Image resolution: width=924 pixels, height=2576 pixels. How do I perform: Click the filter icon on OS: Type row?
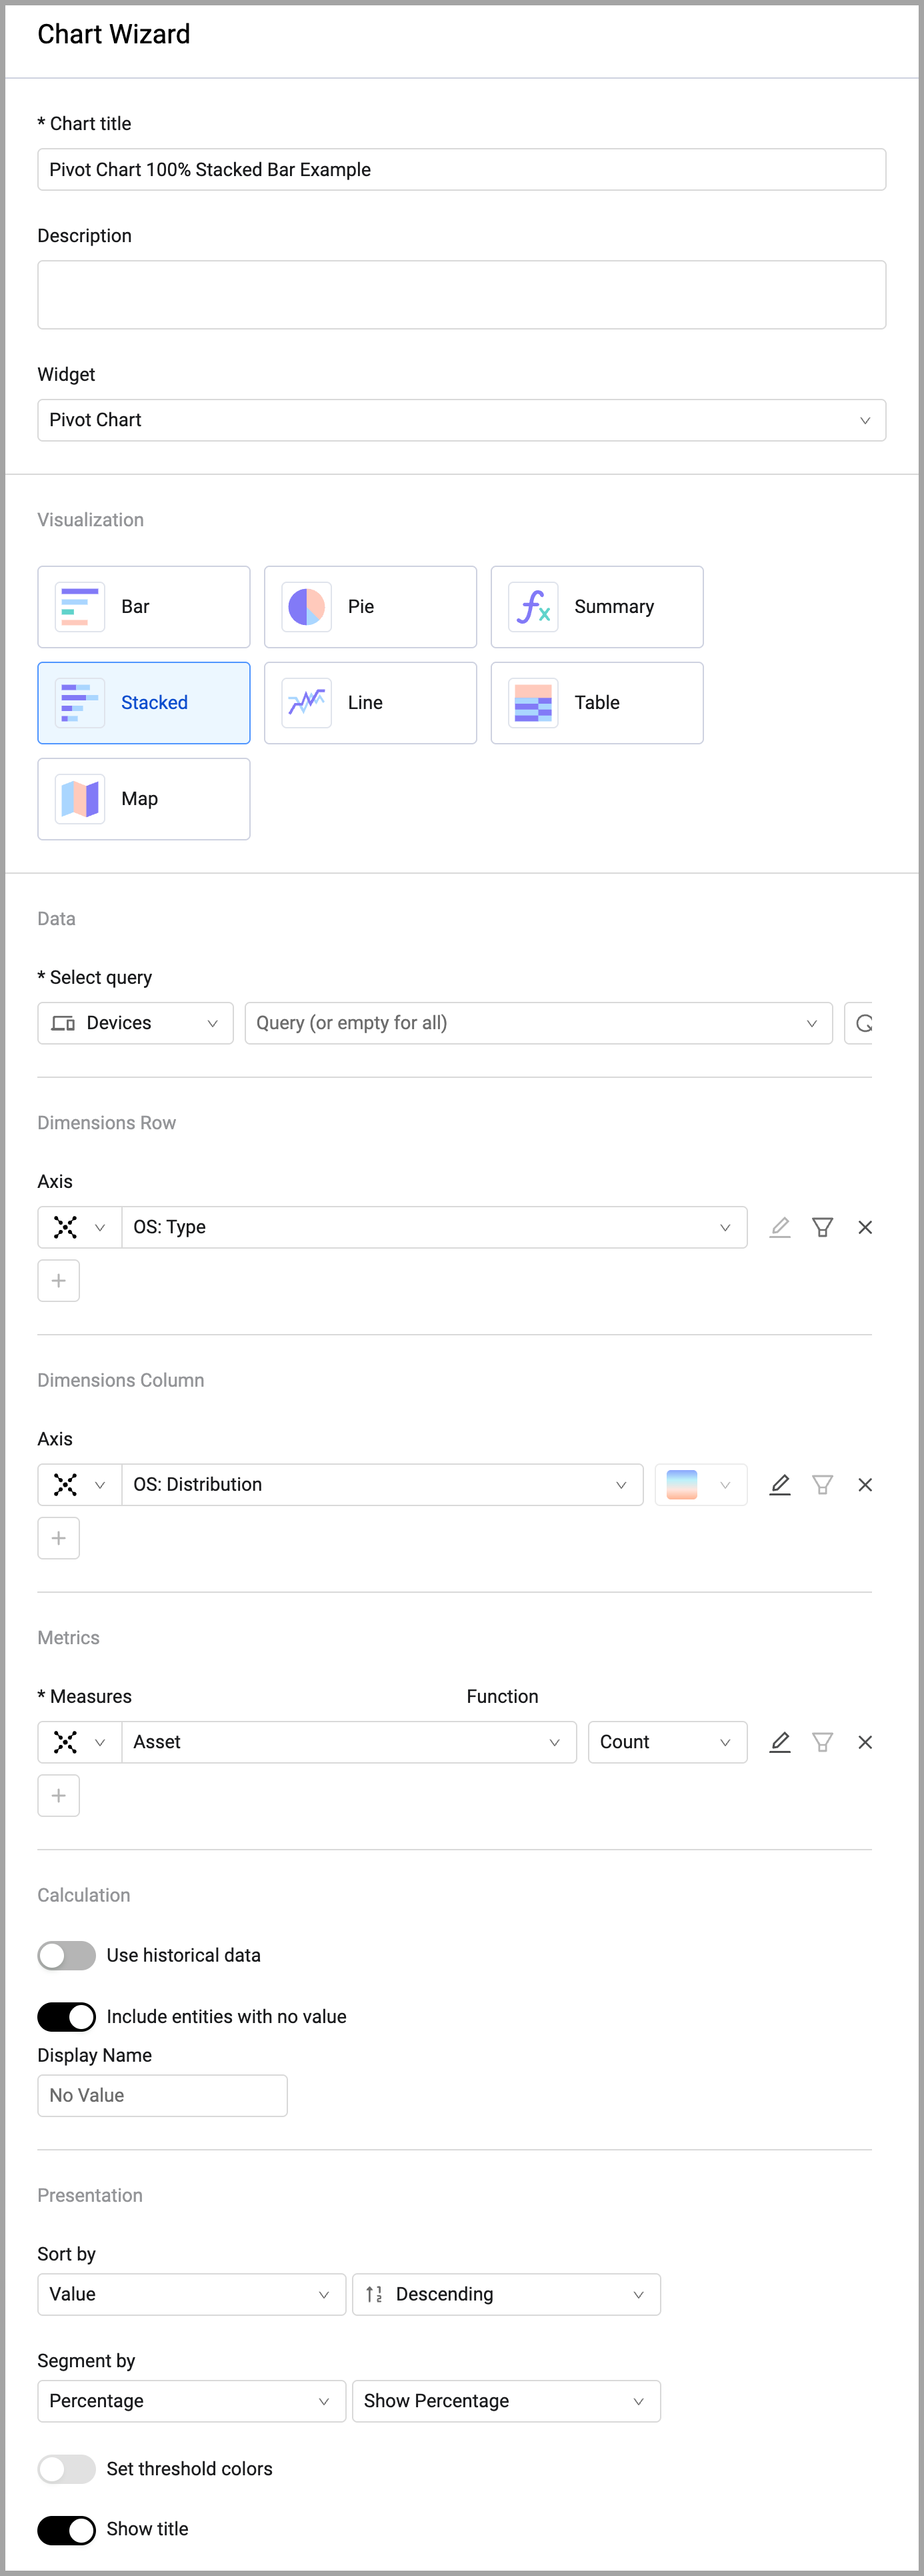click(x=822, y=1227)
